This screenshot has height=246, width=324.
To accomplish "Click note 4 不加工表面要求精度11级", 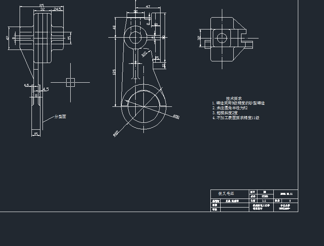I will tap(236, 118).
